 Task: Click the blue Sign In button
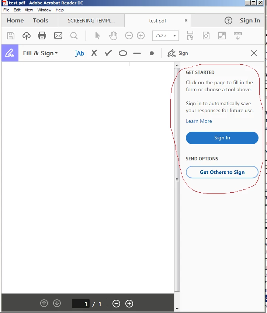(222, 138)
